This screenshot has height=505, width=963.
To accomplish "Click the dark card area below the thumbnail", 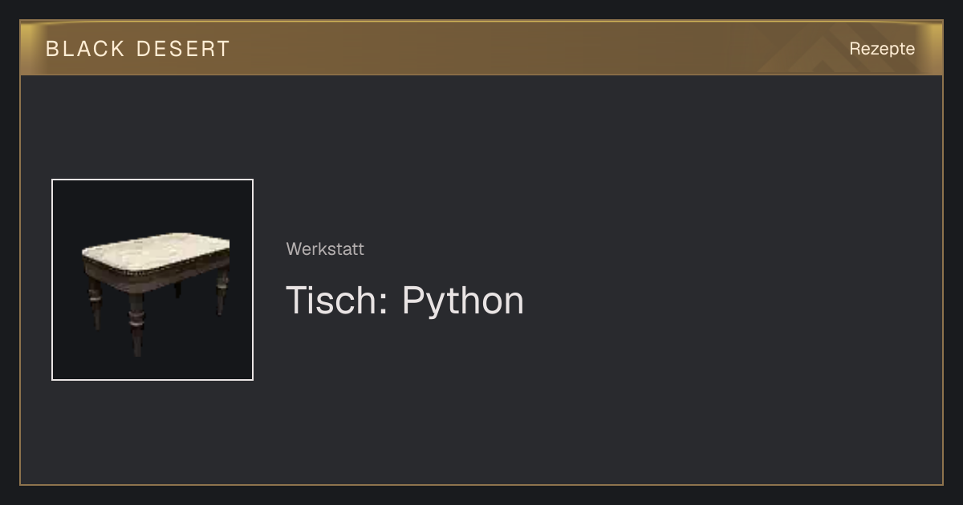I will [x=152, y=431].
